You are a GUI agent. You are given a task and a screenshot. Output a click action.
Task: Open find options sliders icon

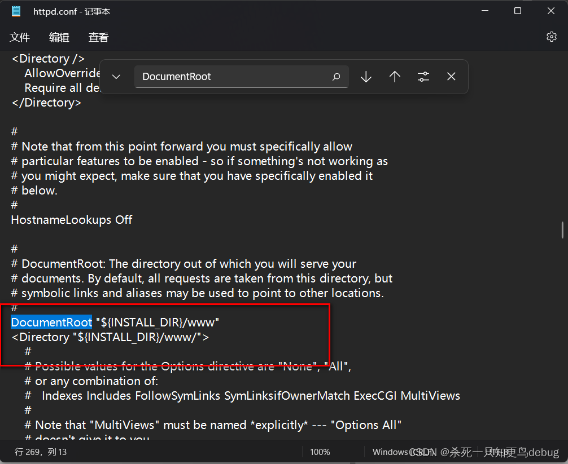(x=423, y=77)
